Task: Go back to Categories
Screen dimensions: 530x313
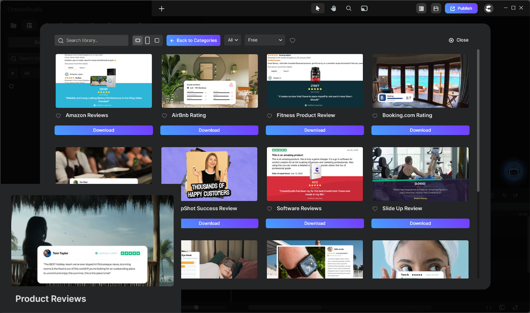Action: click(193, 40)
